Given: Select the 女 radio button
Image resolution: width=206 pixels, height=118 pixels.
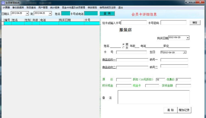Looking at the screenshot, I should pos(123,48).
